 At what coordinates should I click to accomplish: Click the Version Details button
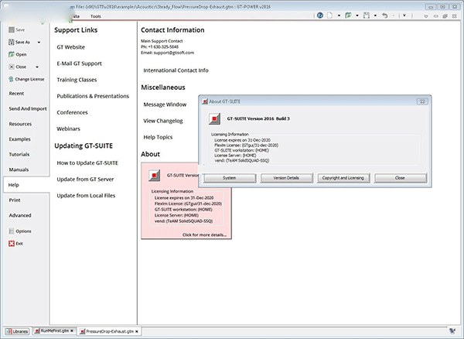click(x=286, y=178)
